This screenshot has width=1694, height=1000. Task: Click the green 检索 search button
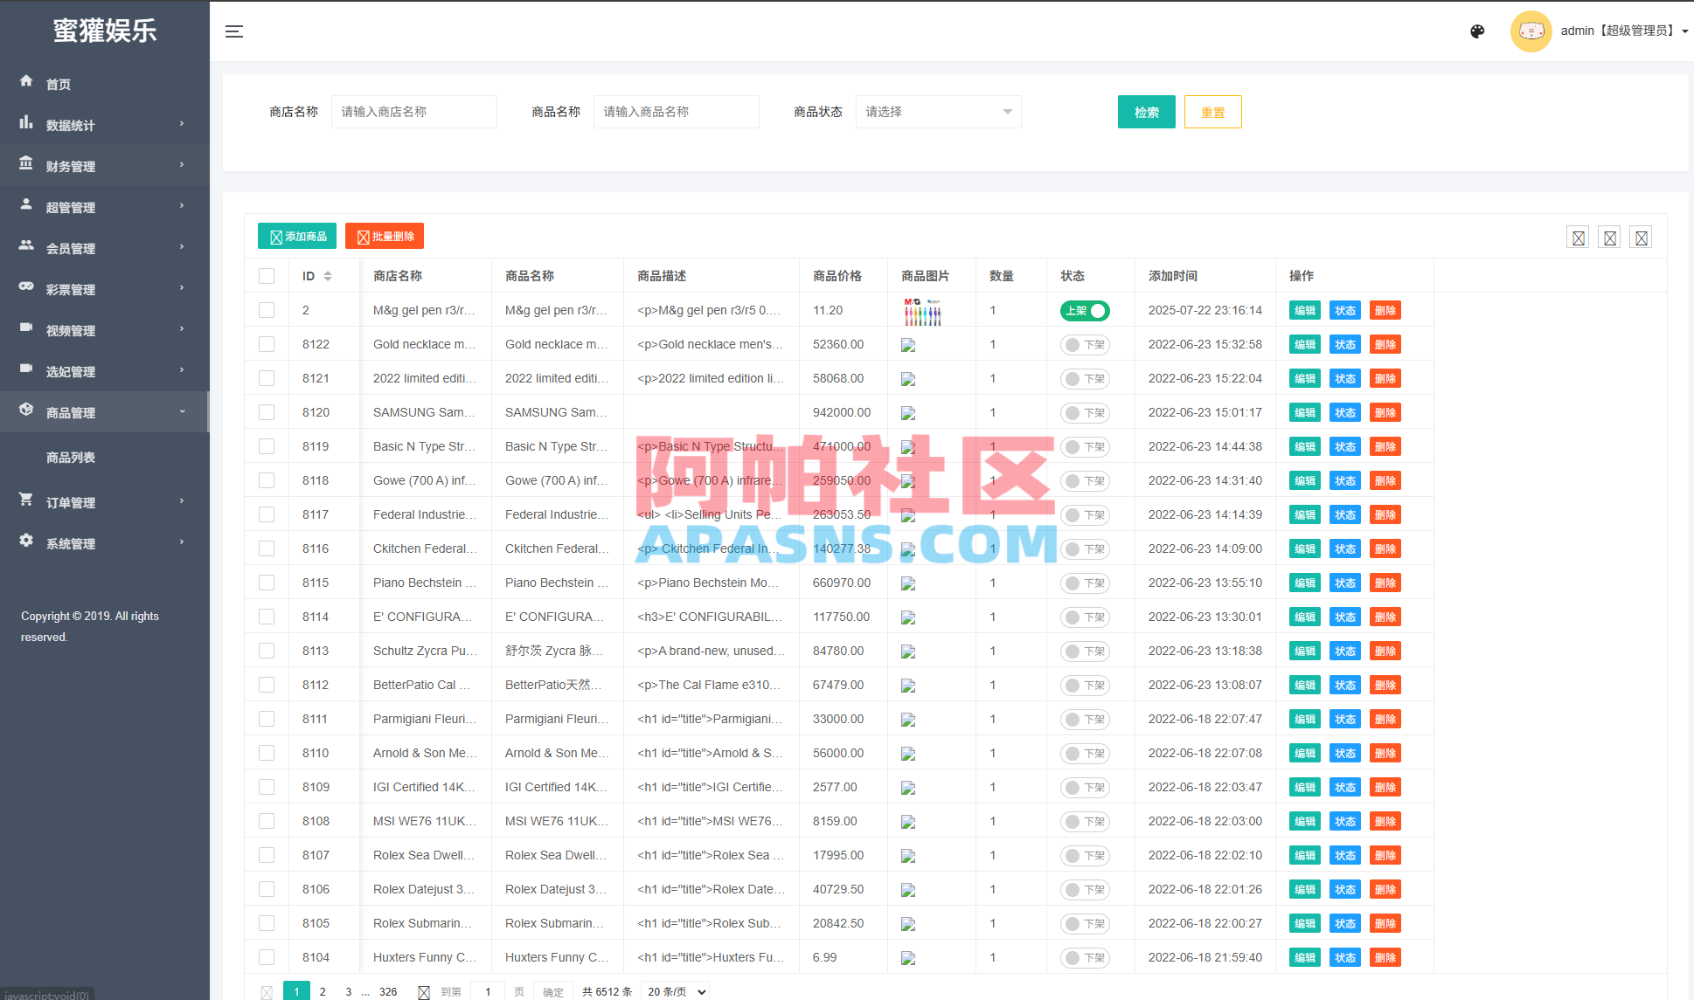1146,112
